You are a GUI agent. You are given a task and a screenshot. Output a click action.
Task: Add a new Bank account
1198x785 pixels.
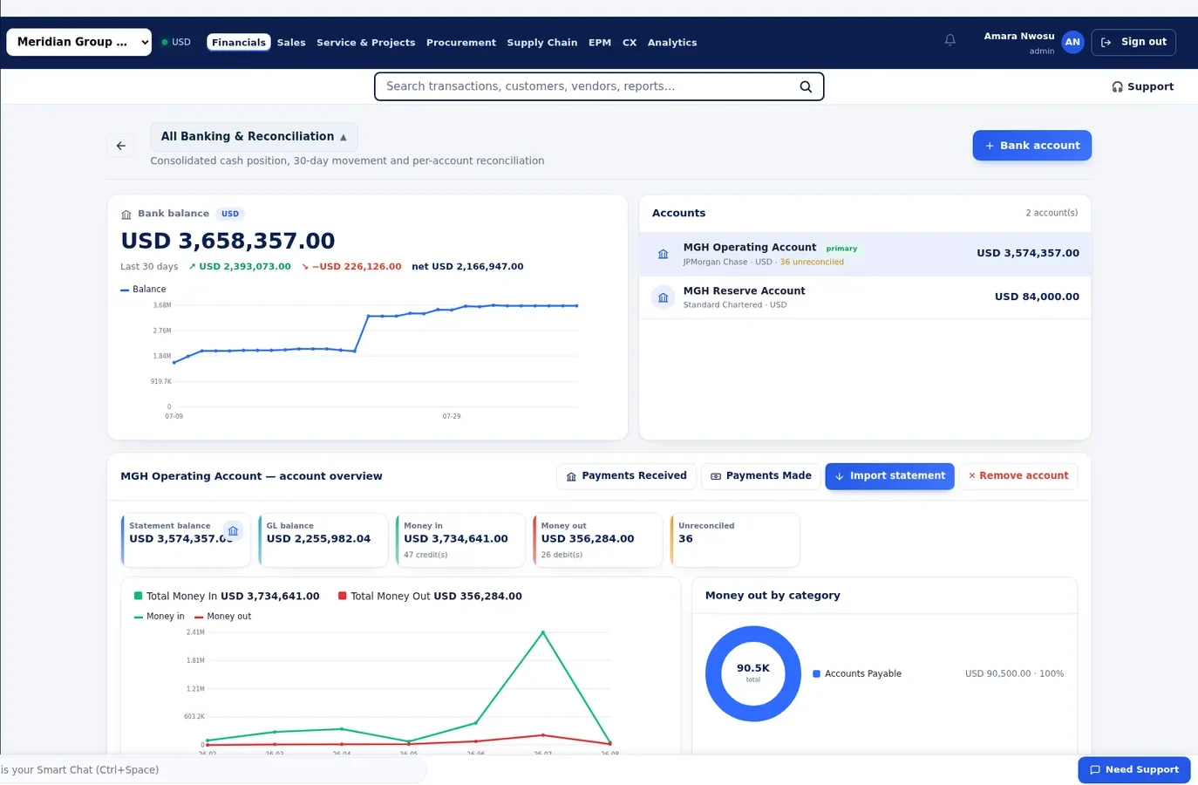pos(1031,146)
